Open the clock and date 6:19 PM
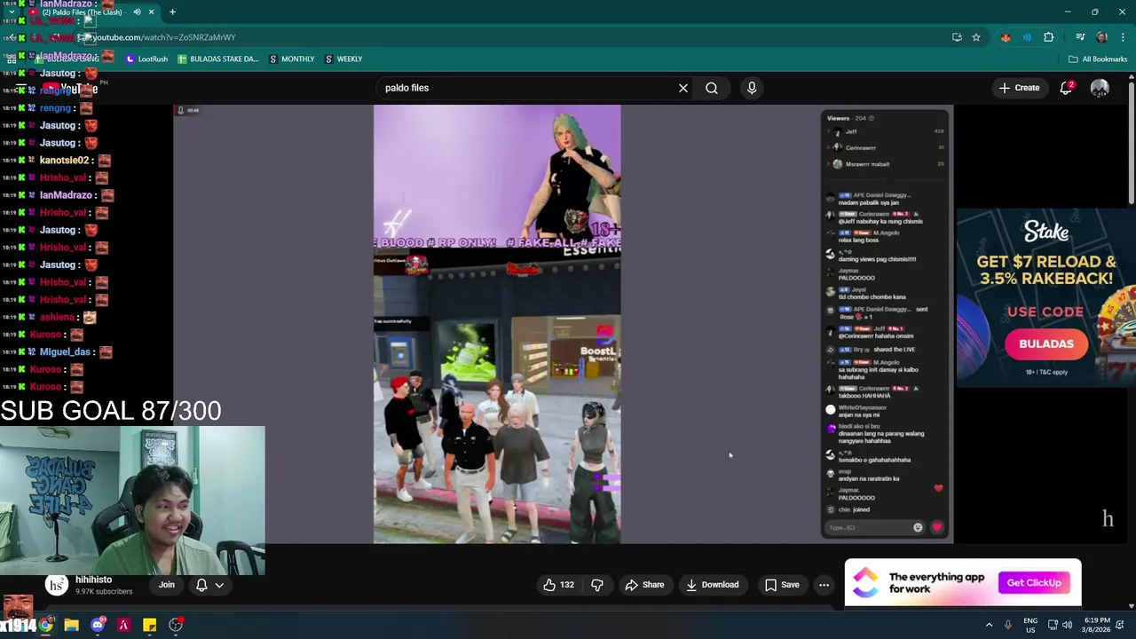This screenshot has width=1136, height=639. coord(1097,625)
